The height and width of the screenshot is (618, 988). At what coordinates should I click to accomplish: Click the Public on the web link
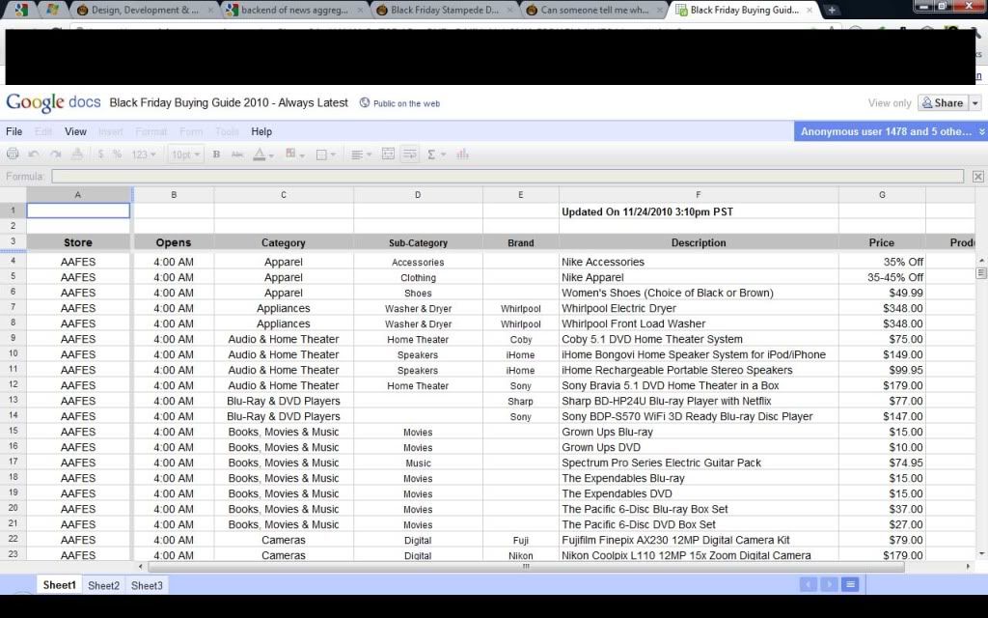pyautogui.click(x=399, y=103)
